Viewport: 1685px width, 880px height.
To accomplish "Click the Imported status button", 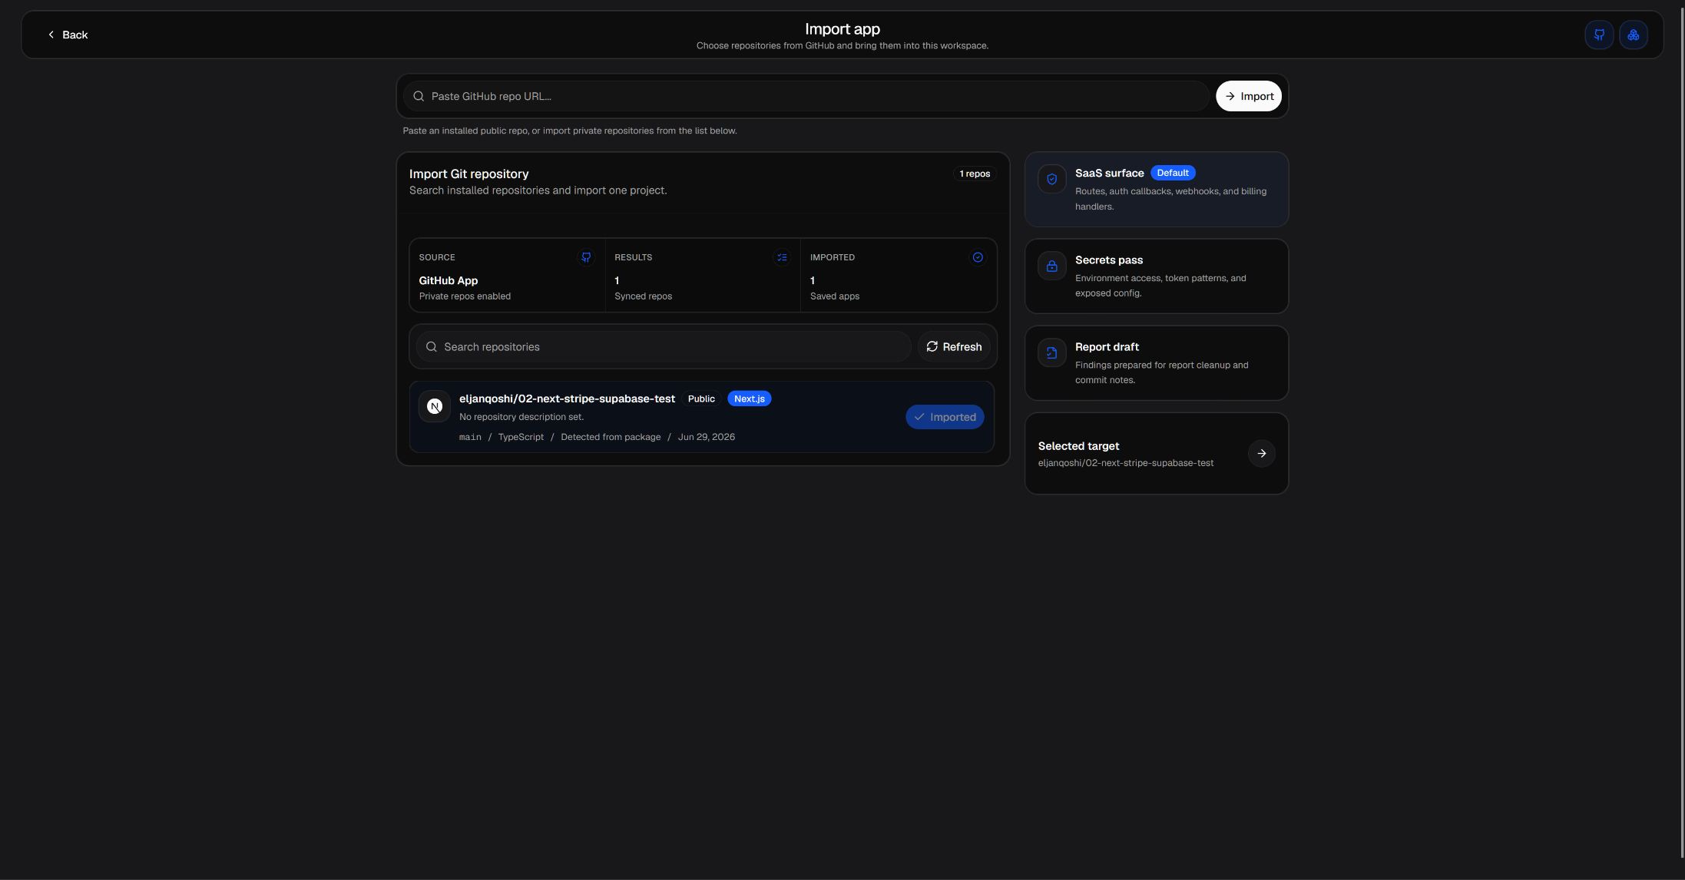I will [945, 417].
